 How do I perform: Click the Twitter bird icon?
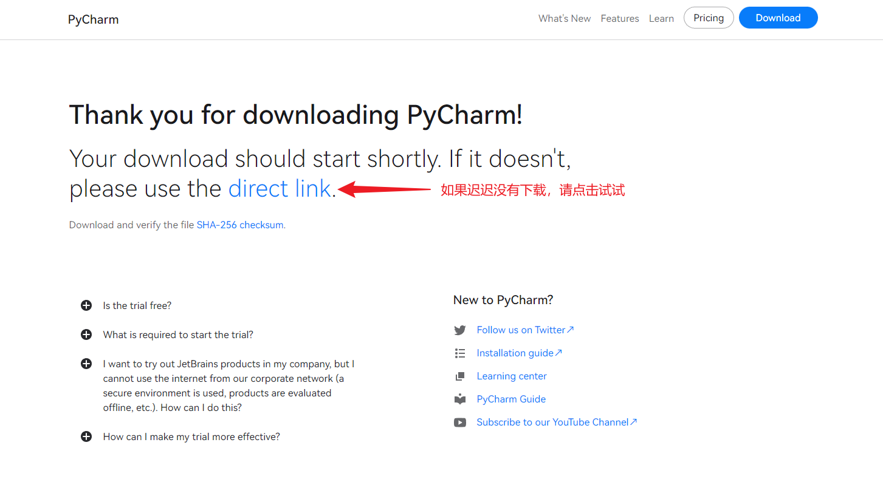coord(460,330)
